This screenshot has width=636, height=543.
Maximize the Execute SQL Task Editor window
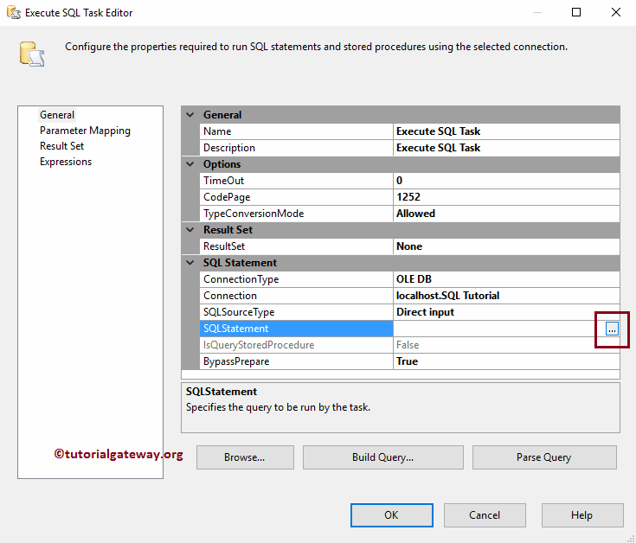coord(576,13)
